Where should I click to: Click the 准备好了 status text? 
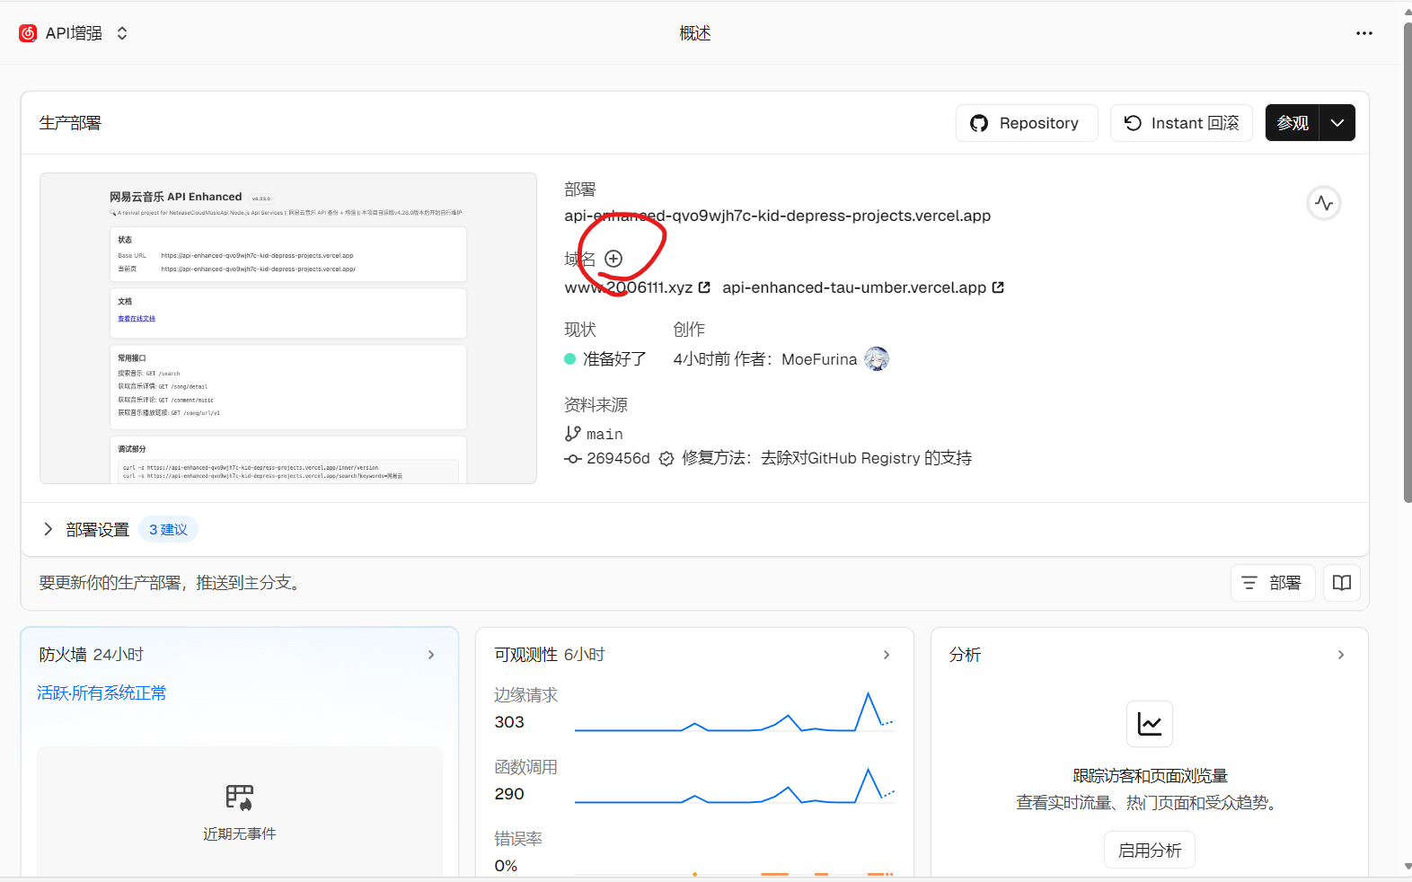point(614,359)
